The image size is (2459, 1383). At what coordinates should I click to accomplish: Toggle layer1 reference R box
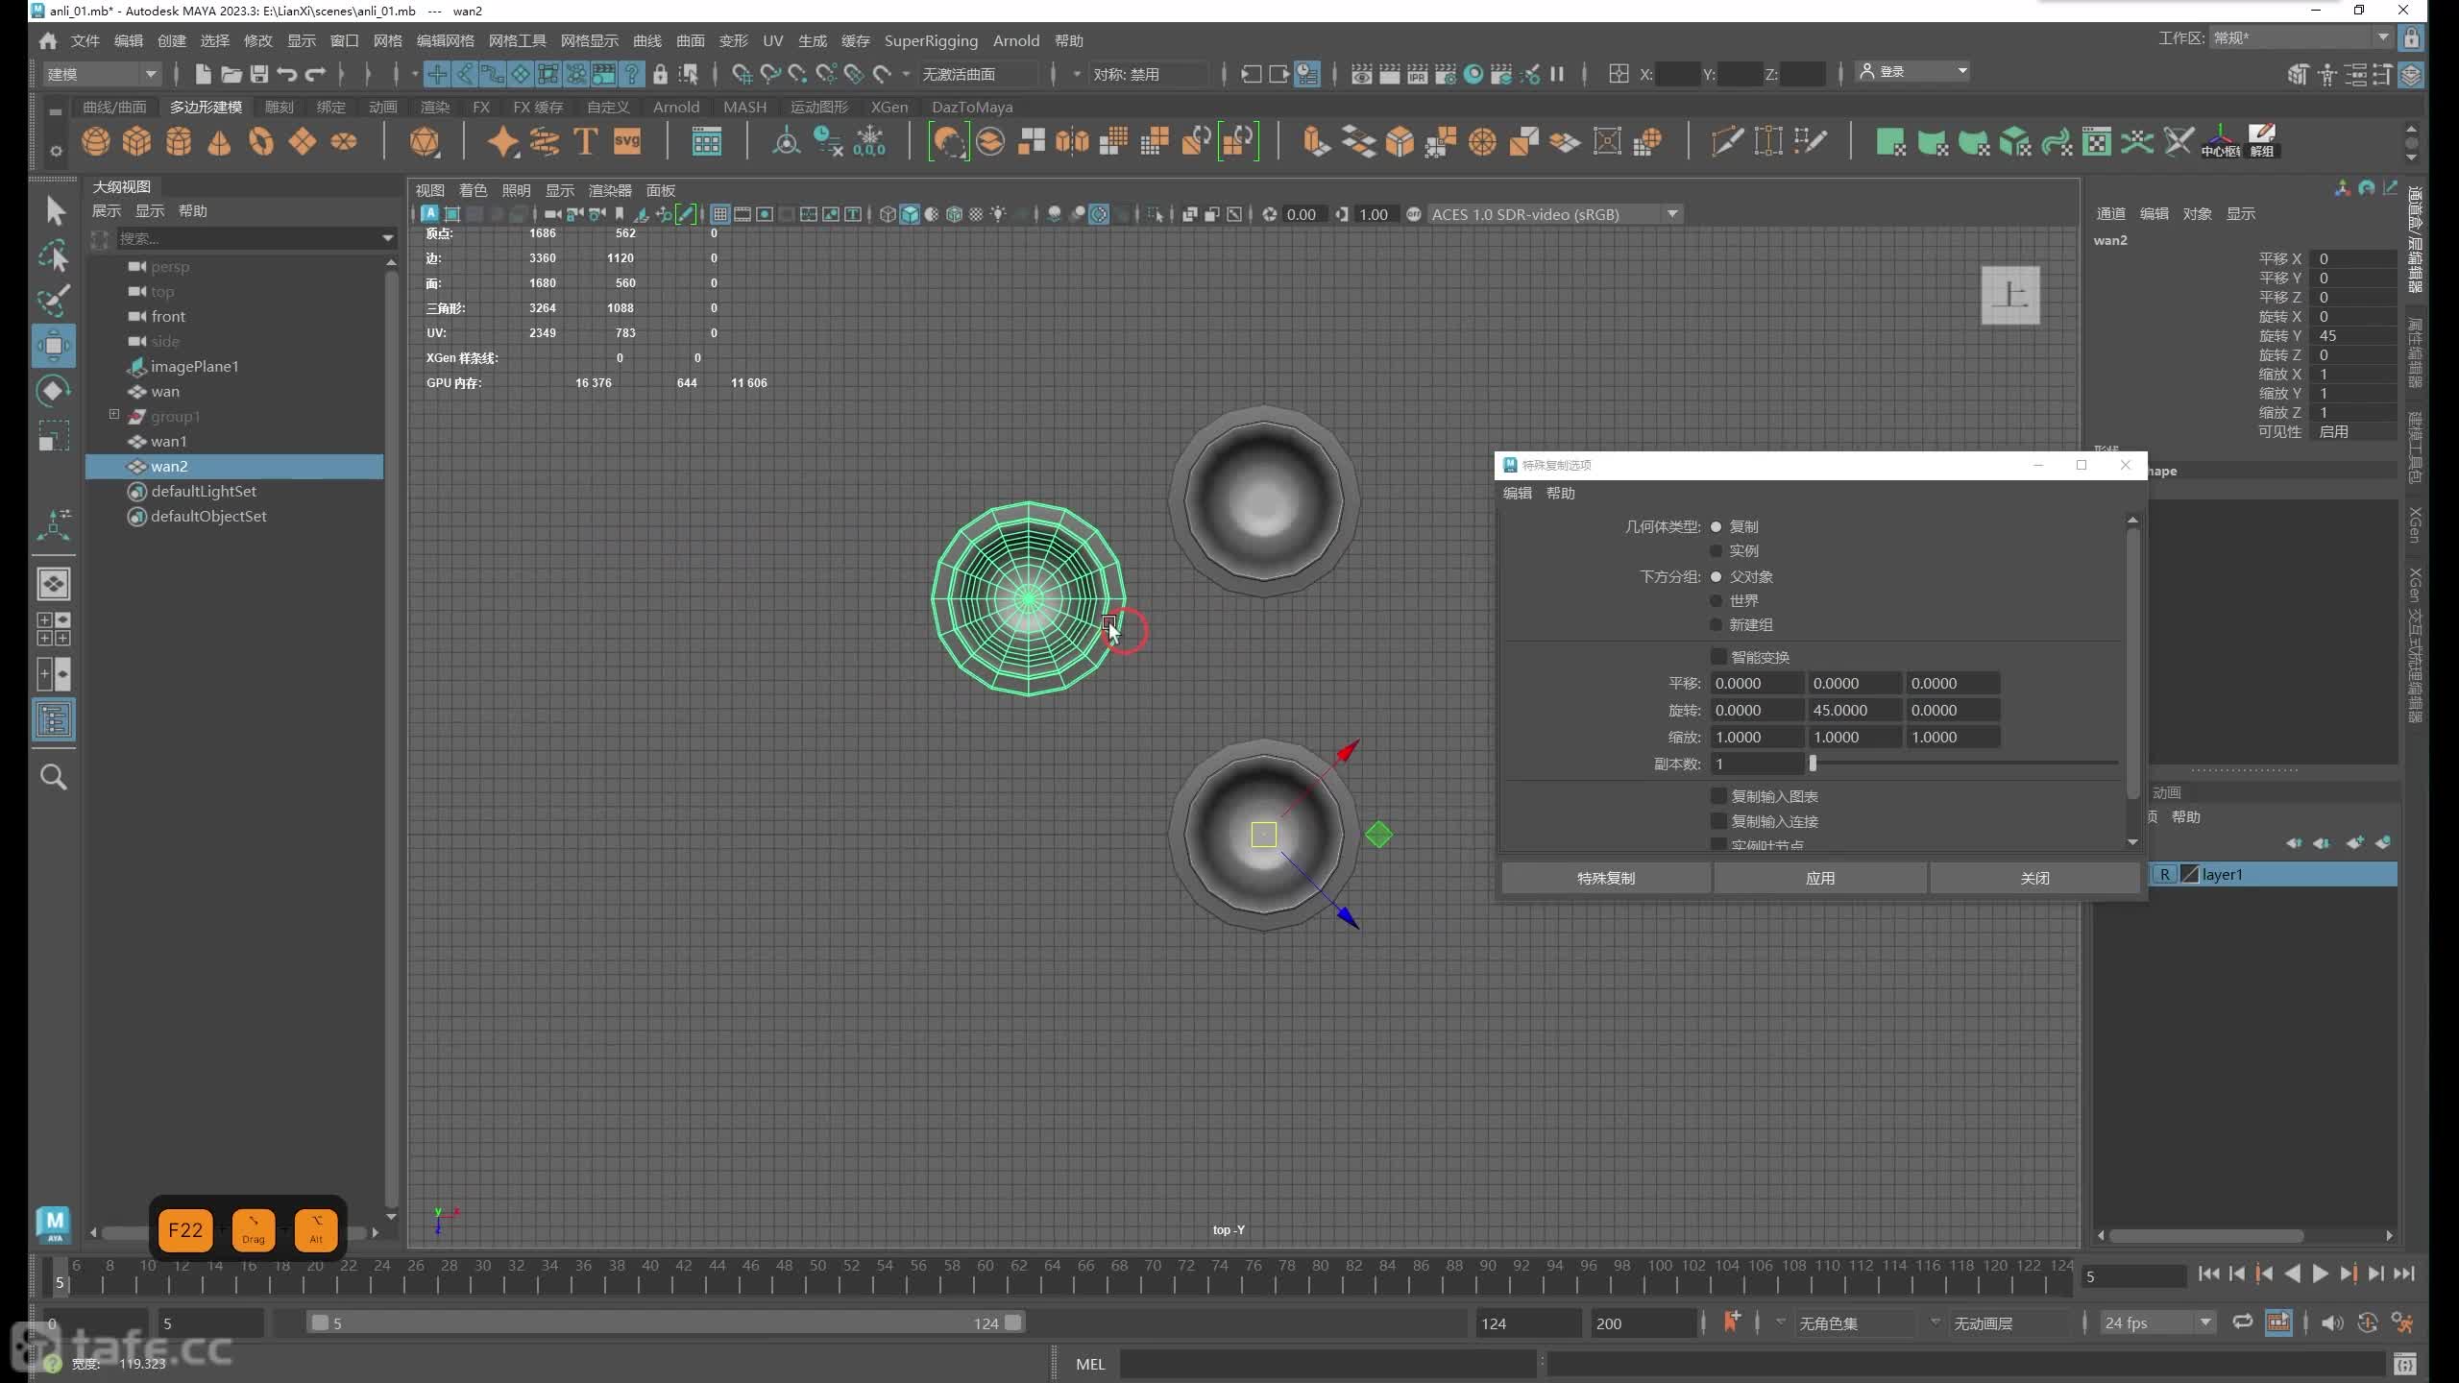pyautogui.click(x=2164, y=874)
